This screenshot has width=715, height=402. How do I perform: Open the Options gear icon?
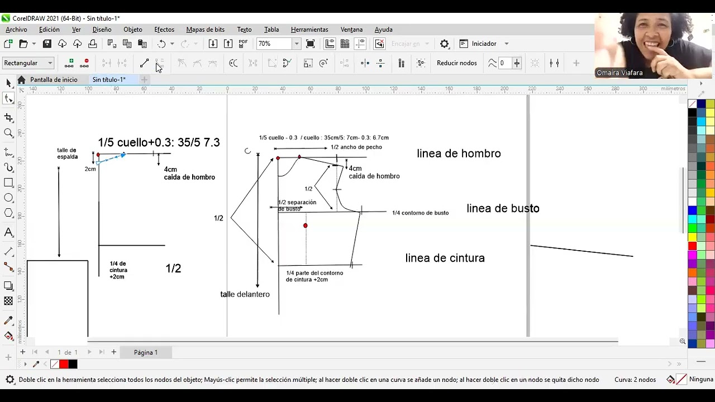(x=445, y=44)
